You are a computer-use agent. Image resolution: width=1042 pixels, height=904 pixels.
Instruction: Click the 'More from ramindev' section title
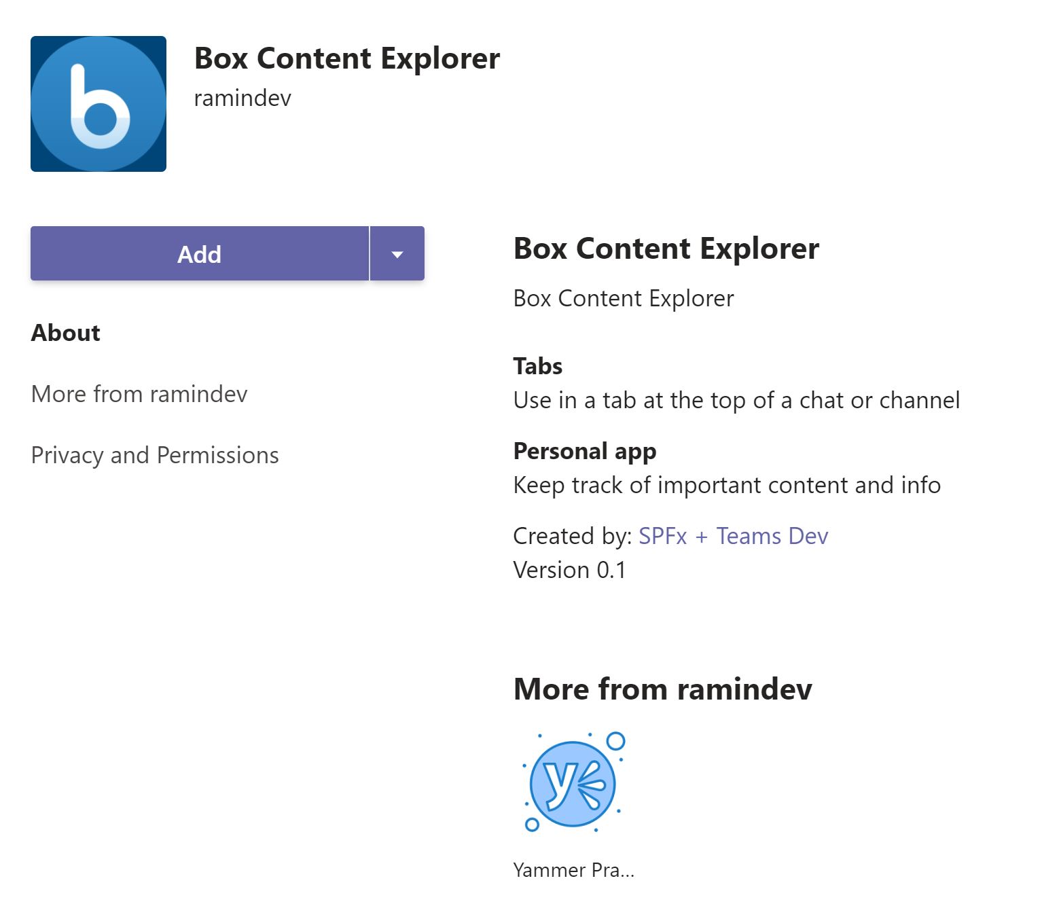tap(662, 689)
